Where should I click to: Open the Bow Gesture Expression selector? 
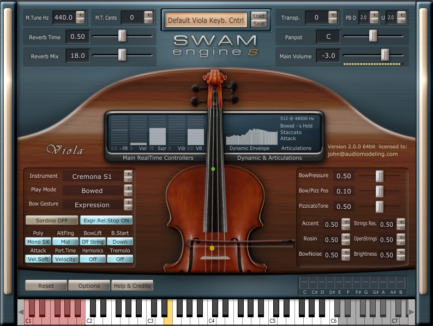pyautogui.click(x=92, y=205)
